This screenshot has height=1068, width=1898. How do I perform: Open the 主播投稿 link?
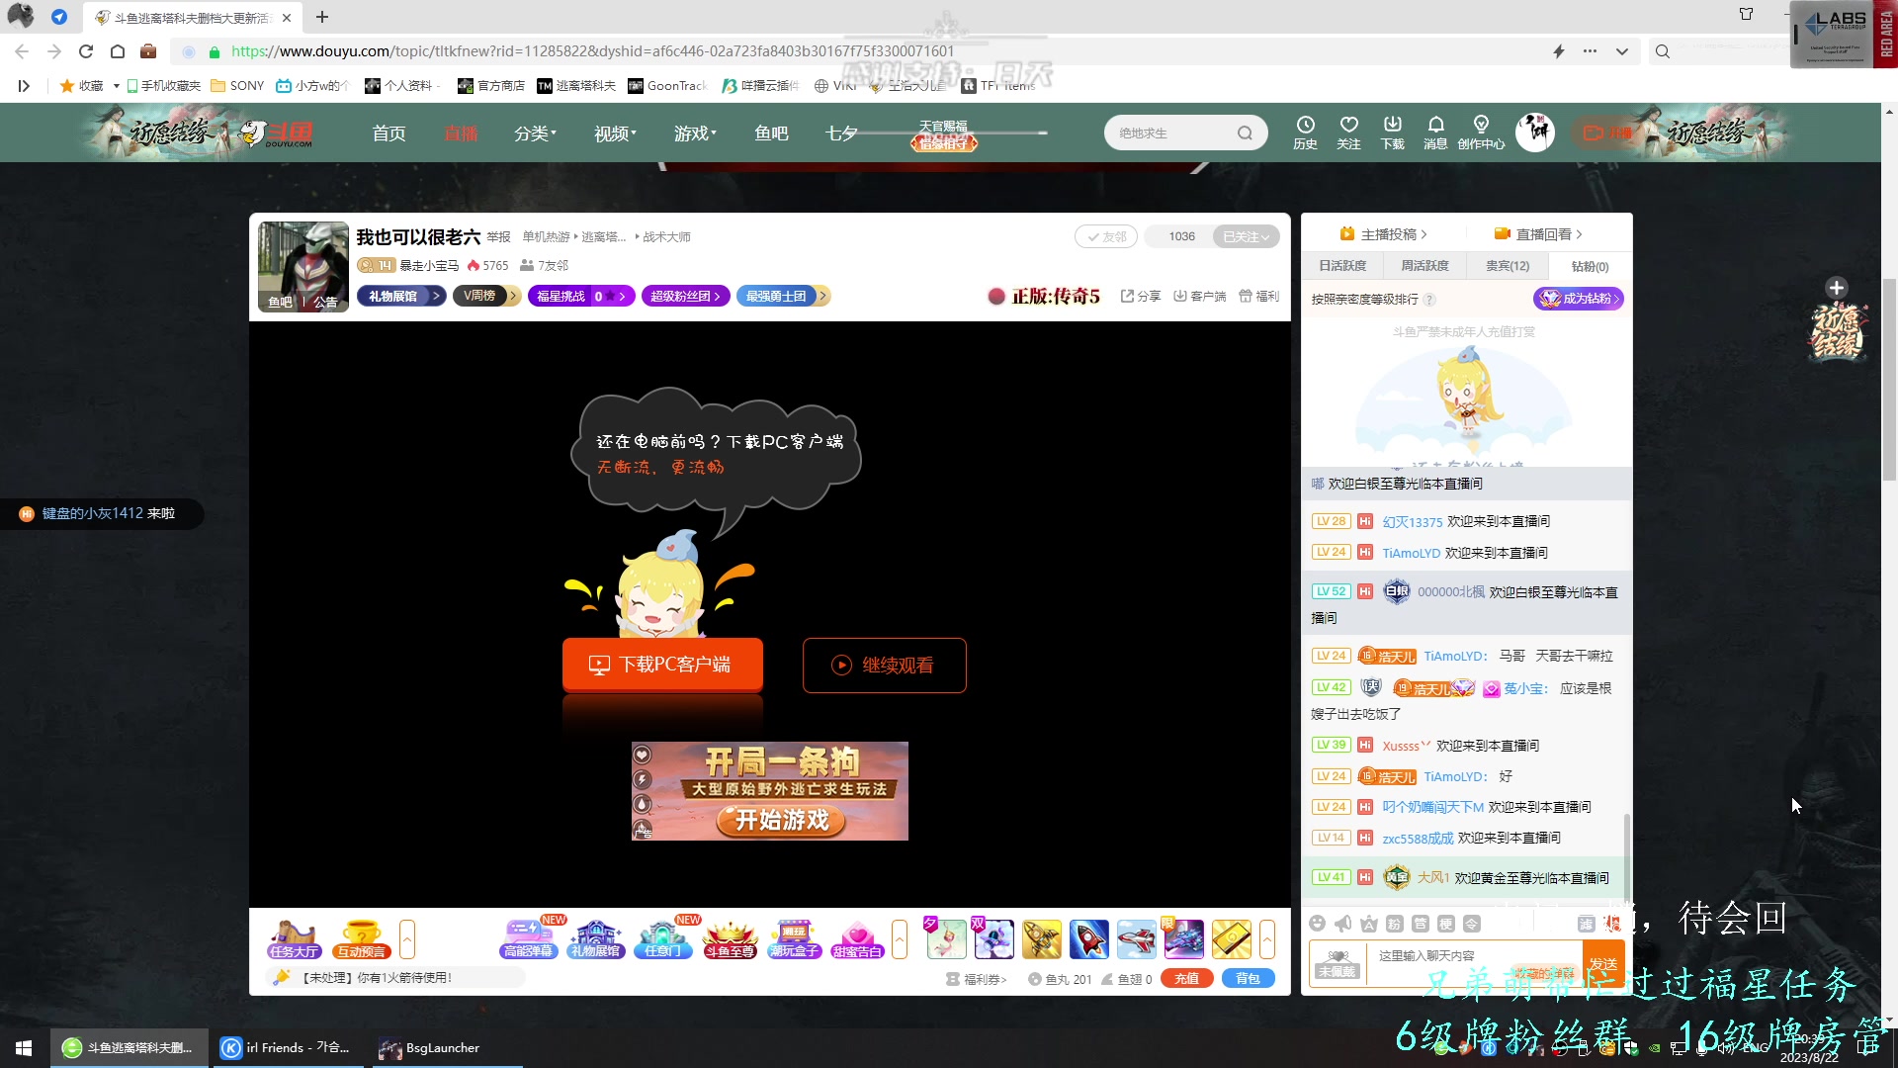coord(1383,234)
